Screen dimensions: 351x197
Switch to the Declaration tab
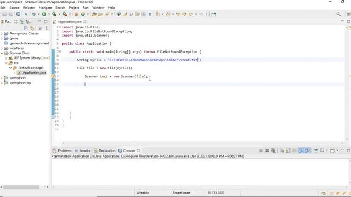105,151
